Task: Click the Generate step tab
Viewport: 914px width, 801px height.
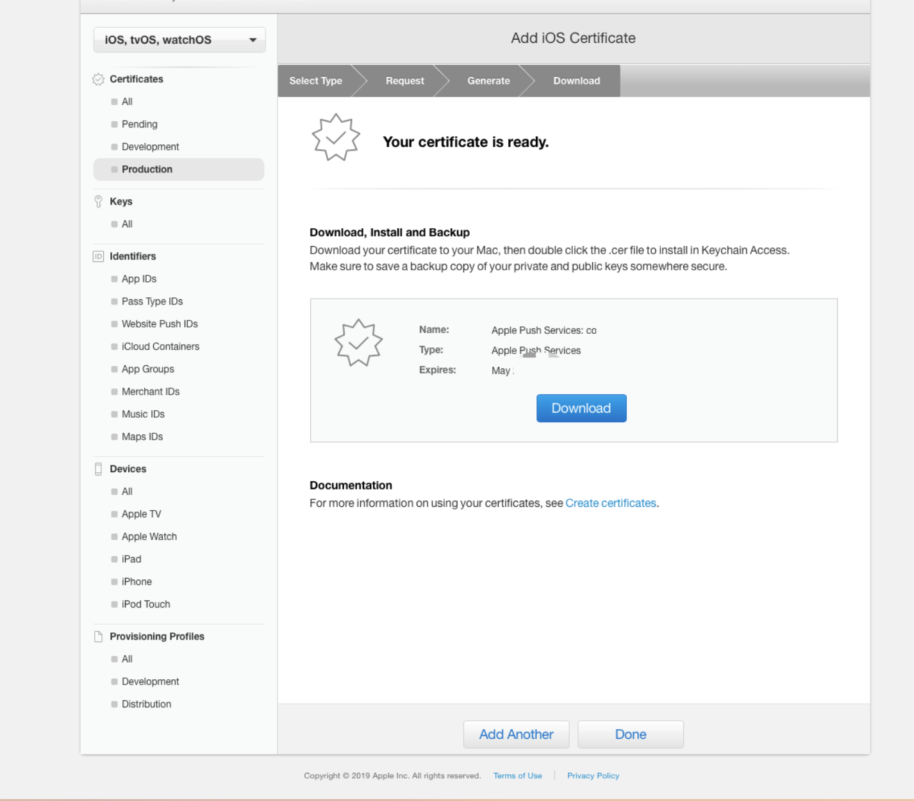Action: click(x=488, y=81)
